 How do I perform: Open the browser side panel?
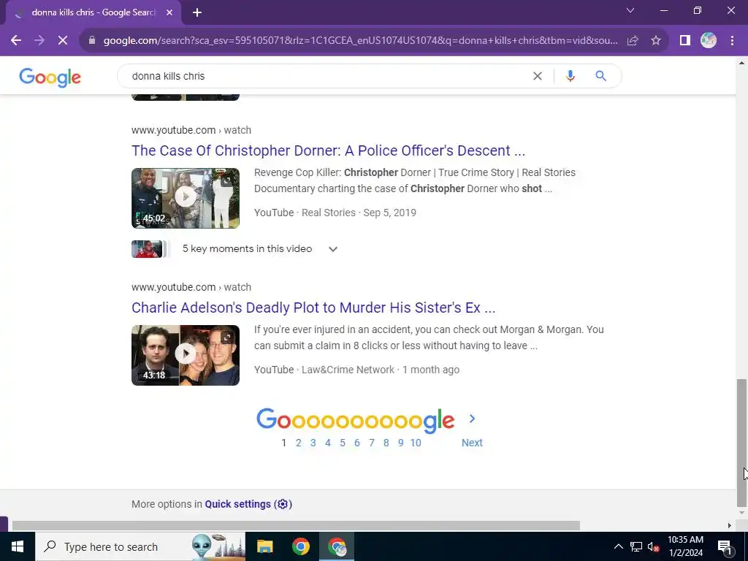coord(685,41)
